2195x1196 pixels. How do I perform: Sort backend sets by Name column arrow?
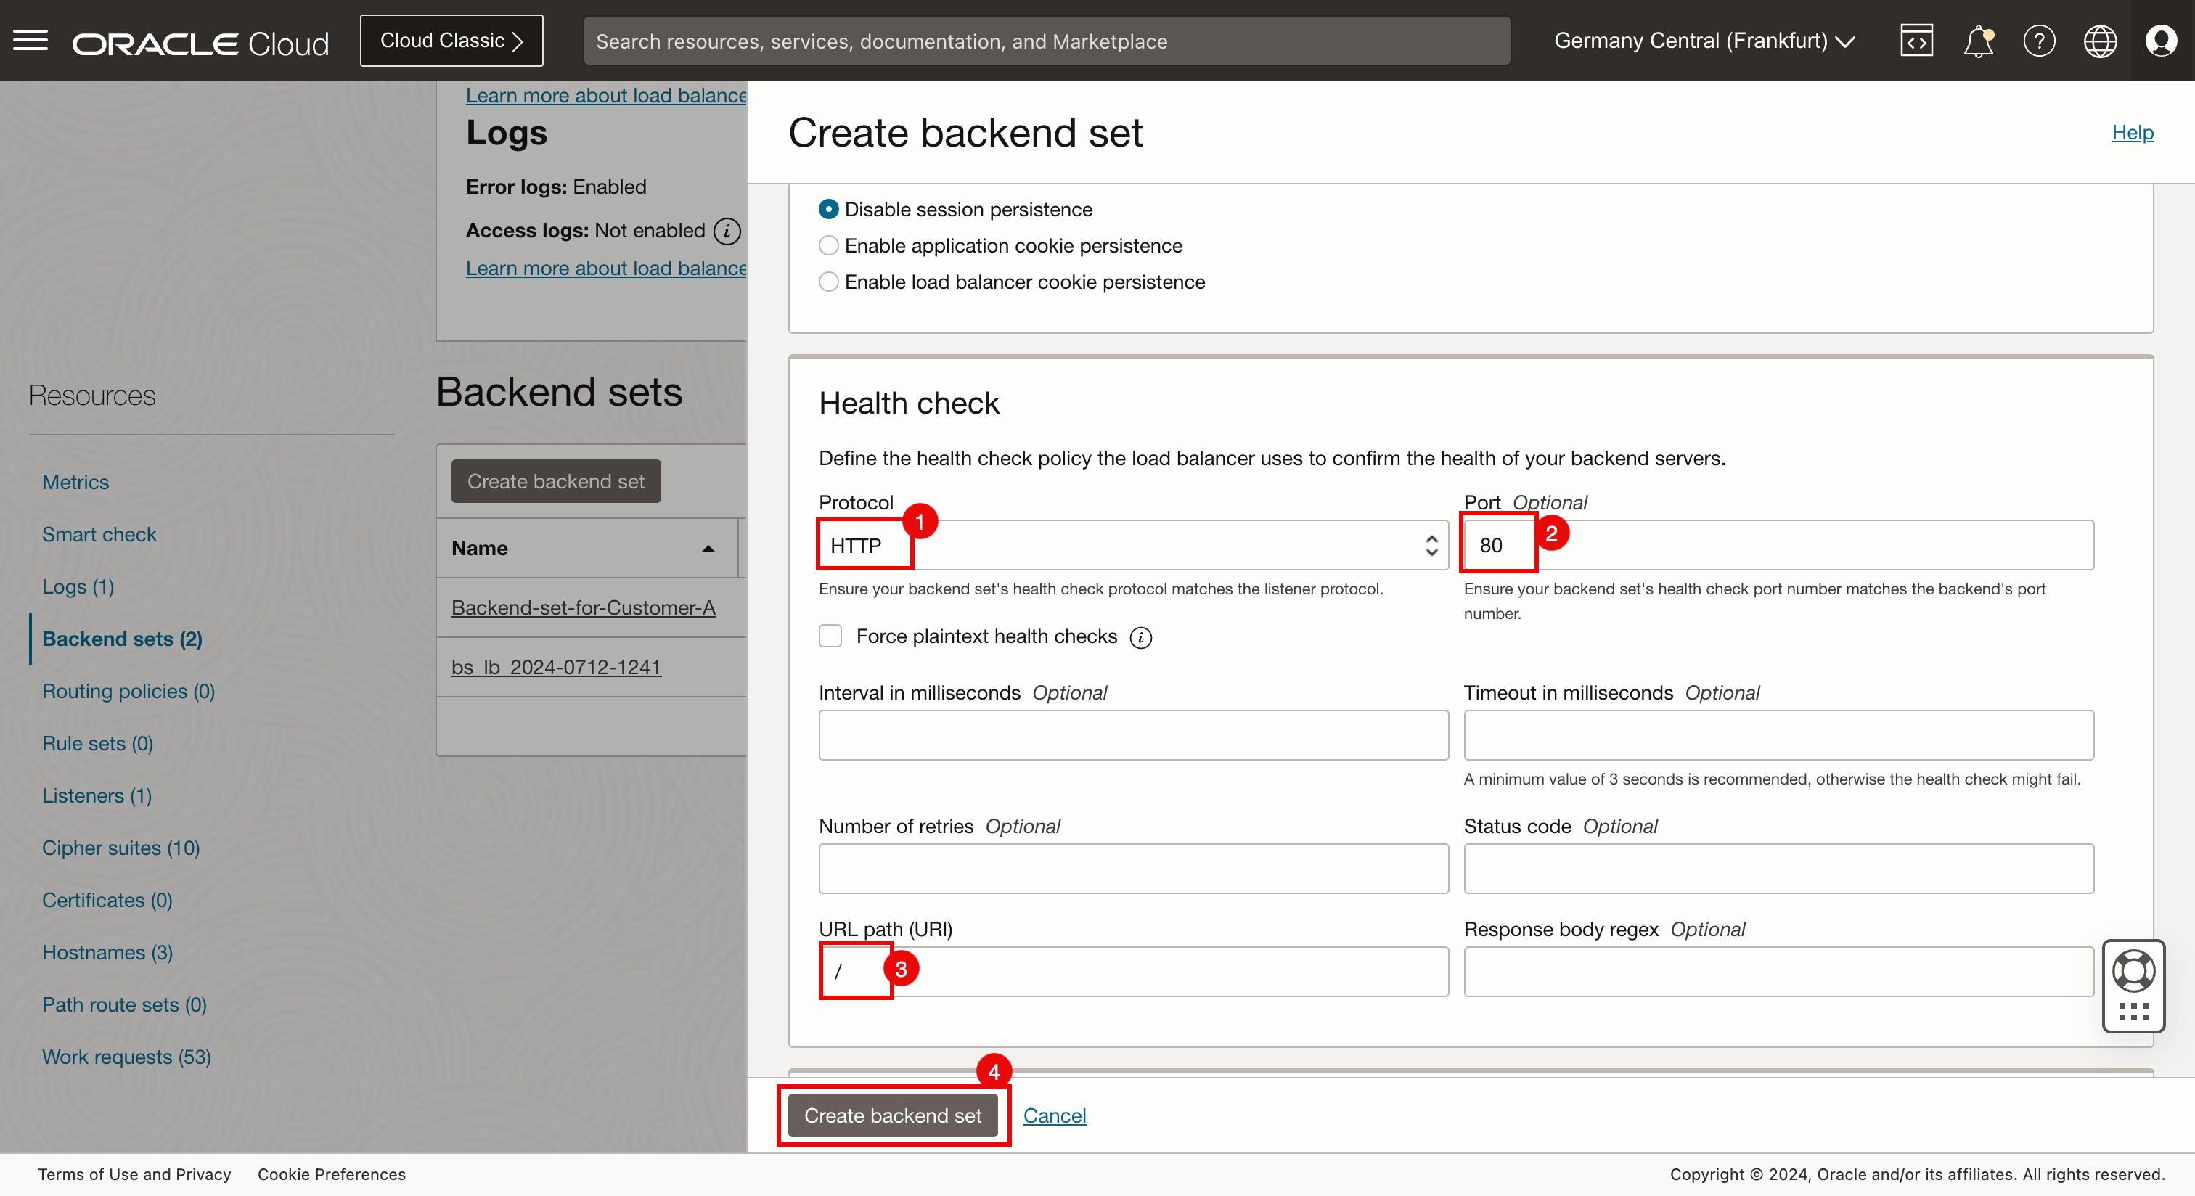[x=708, y=549]
